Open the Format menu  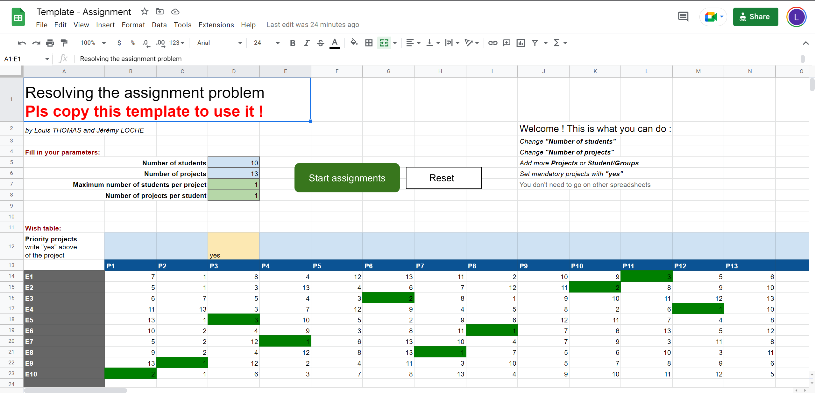tap(133, 25)
